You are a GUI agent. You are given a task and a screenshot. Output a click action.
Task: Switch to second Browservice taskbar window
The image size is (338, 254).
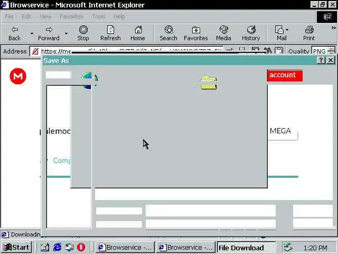pyautogui.click(x=186, y=247)
